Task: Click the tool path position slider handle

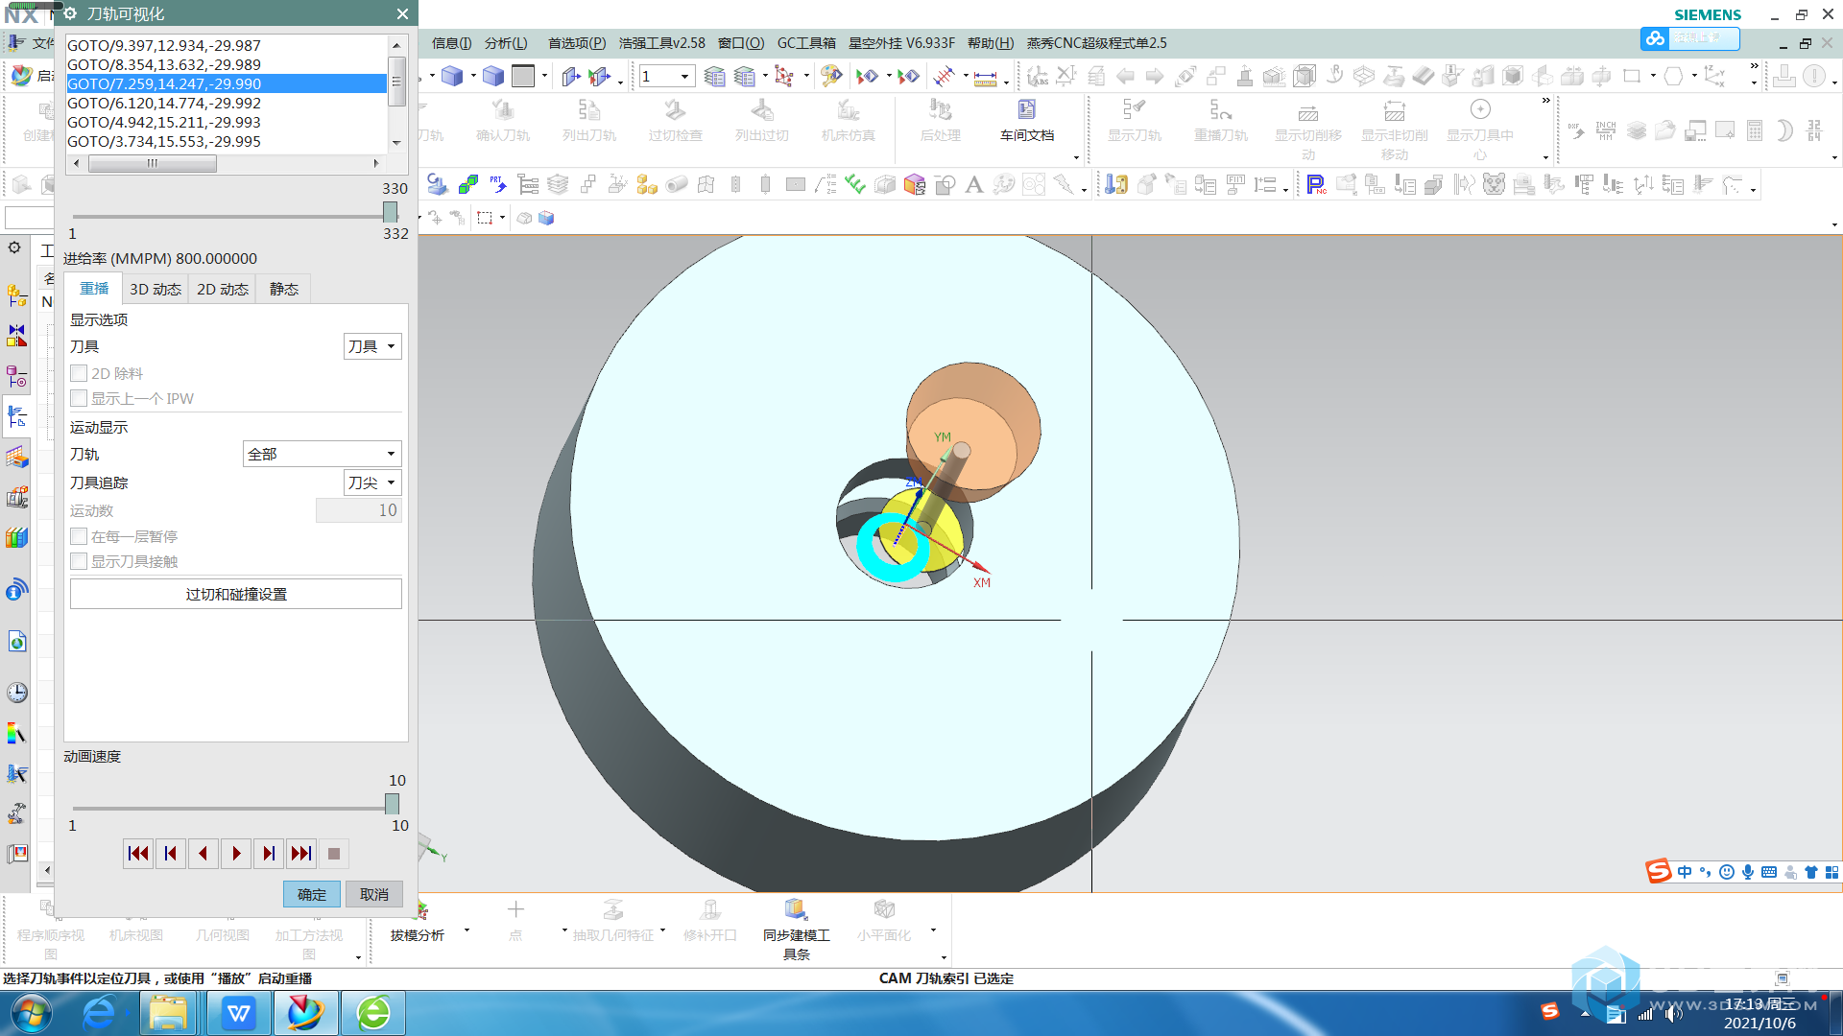Action: coord(391,212)
